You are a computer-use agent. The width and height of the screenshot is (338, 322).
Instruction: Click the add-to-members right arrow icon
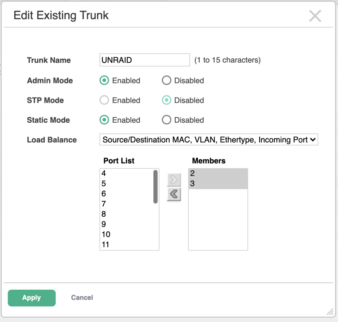point(174,180)
